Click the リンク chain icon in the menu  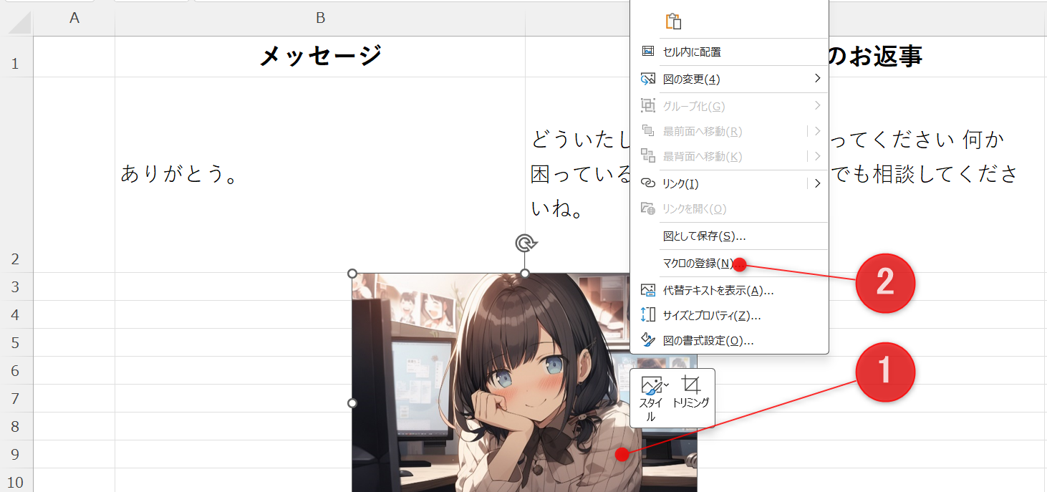click(x=647, y=183)
